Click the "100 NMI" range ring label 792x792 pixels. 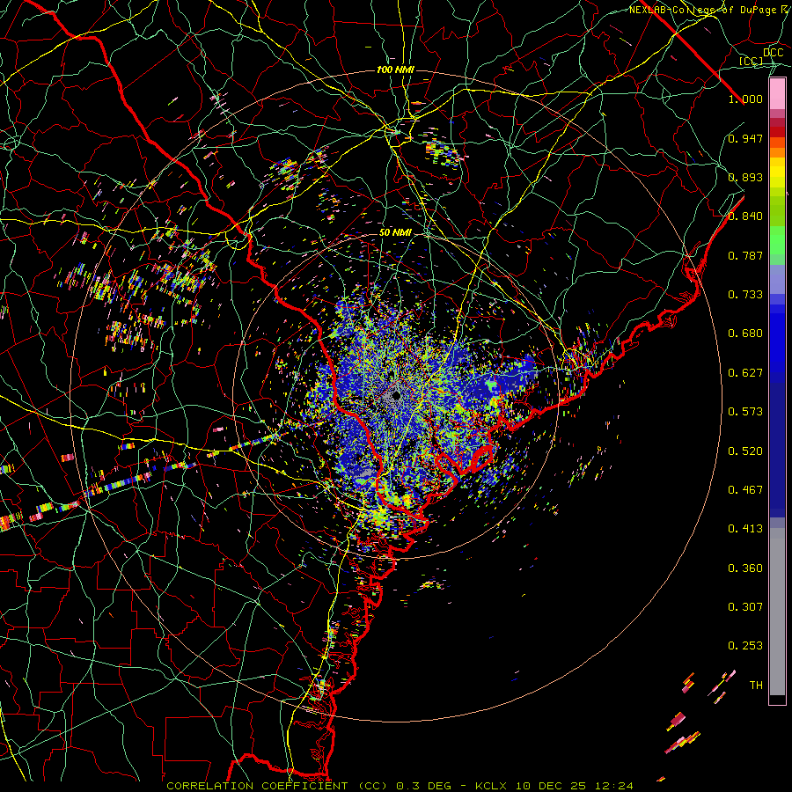395,70
